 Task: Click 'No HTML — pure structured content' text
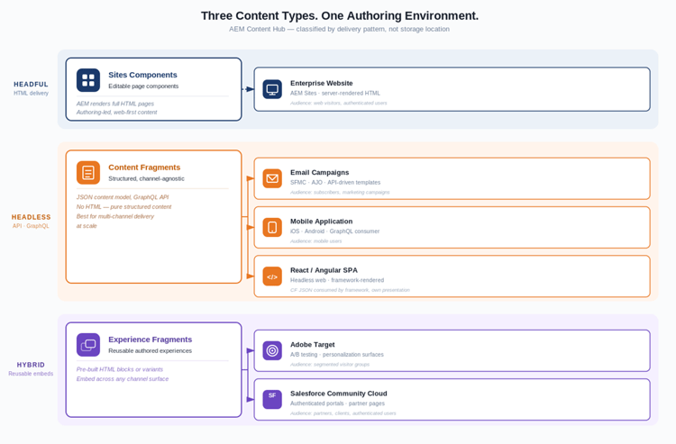tap(123, 207)
